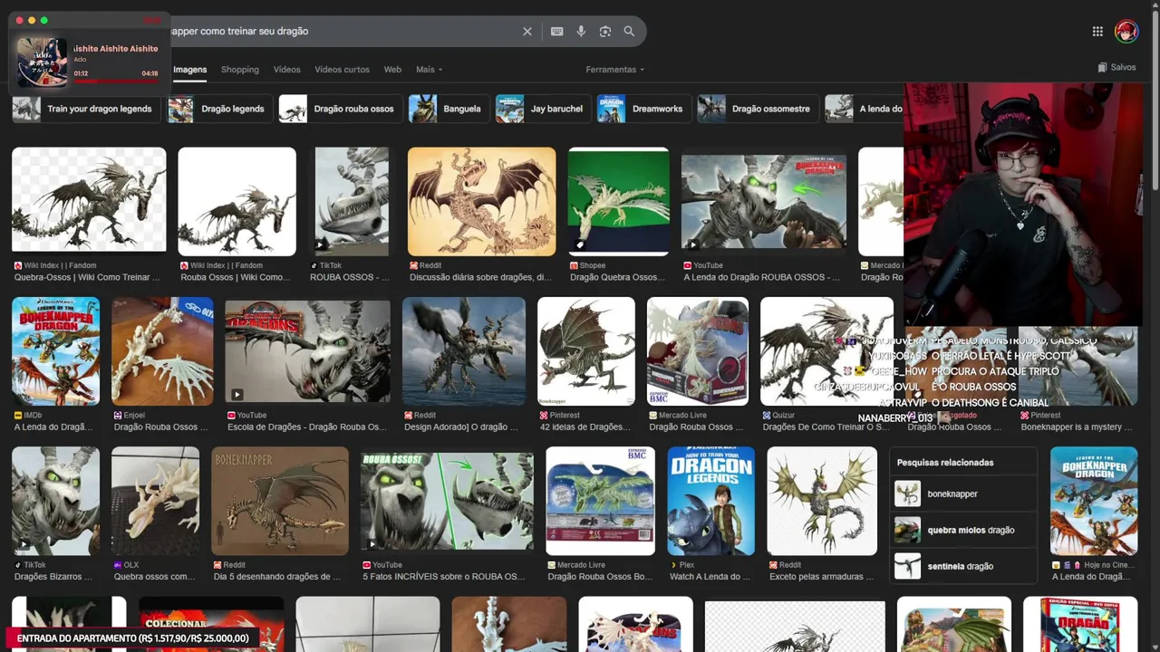Image resolution: width=1160 pixels, height=652 pixels.
Task: Expand the Mais dropdown
Action: coord(429,70)
